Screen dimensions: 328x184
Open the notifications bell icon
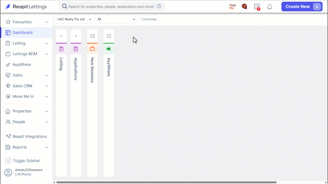tap(269, 7)
